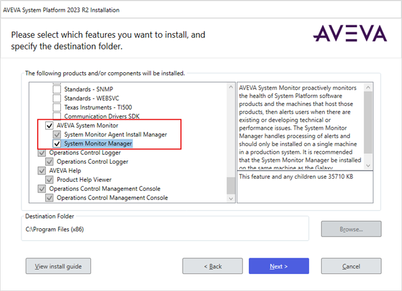
Task: Check the Standards - SNMP checkbox
Action: click(57, 89)
